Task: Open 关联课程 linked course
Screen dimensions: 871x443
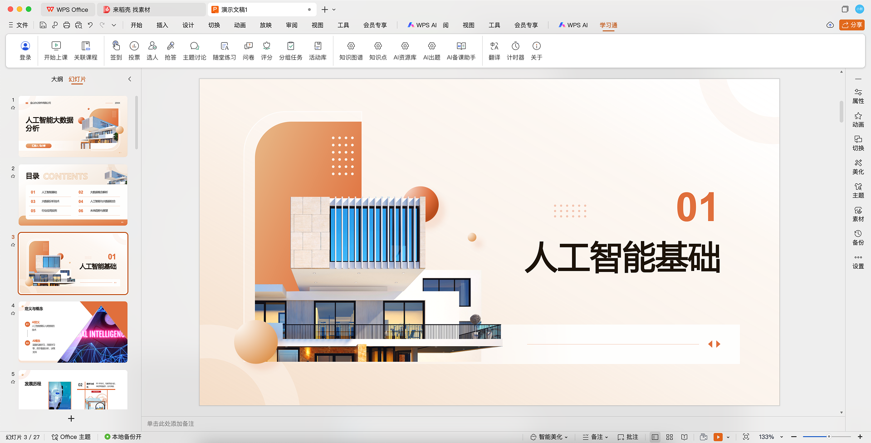Action: (86, 50)
